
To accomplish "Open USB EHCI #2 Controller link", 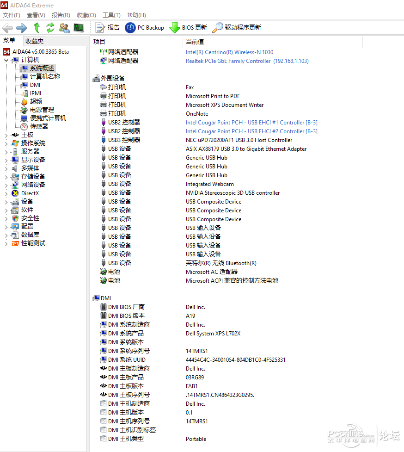I will pyautogui.click(x=251, y=131).
